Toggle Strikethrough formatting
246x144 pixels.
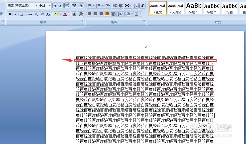(x=30, y=14)
